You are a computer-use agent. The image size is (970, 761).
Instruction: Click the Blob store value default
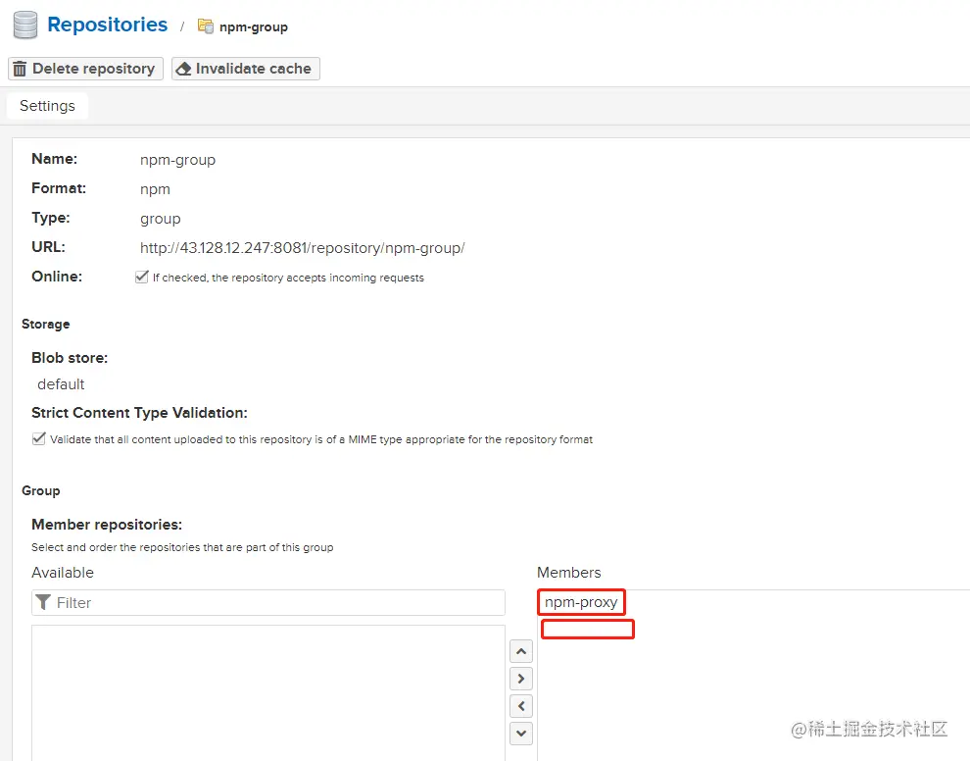(61, 384)
